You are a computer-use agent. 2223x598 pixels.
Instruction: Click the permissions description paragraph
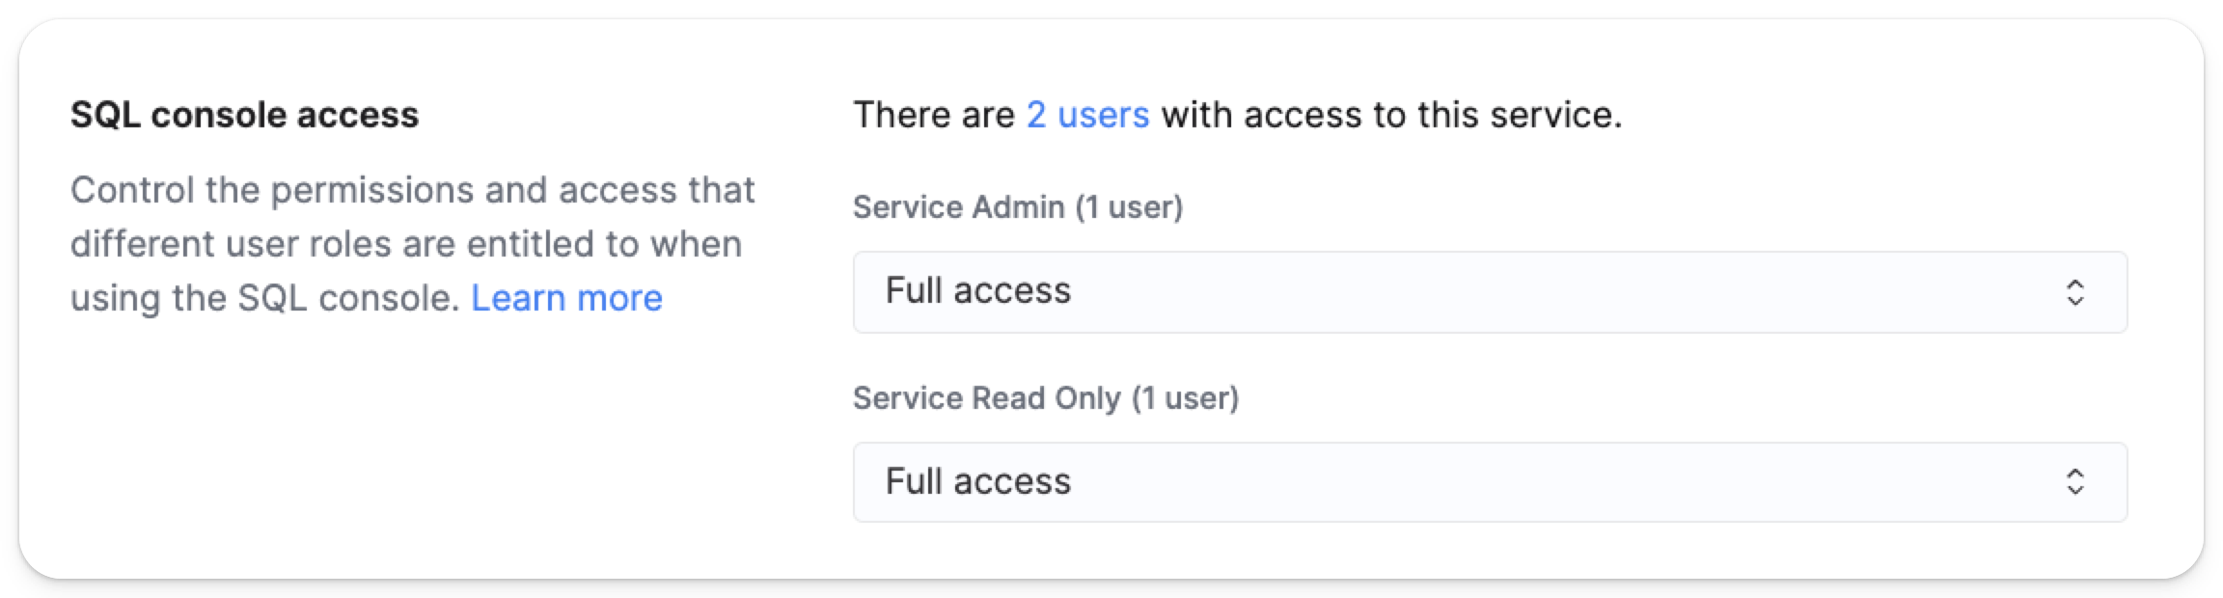click(x=412, y=244)
